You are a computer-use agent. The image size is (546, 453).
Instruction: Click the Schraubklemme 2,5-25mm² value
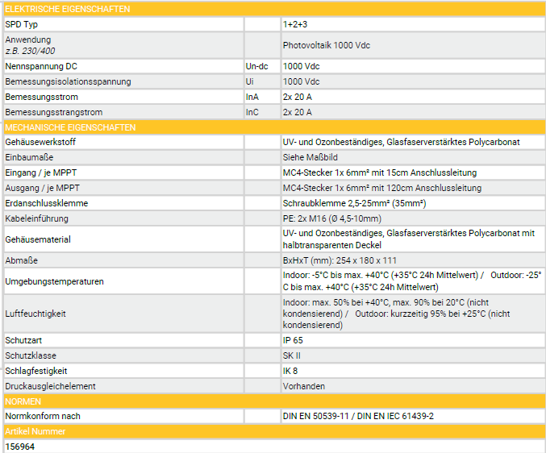(x=354, y=203)
